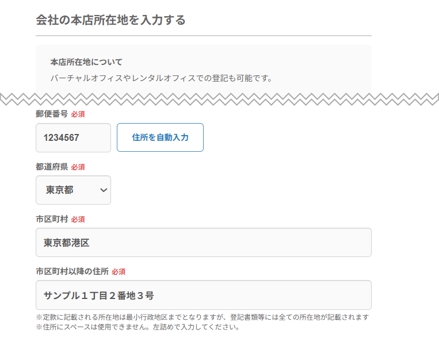Click the 必須 badge next to 市区町村
The width and height of the screenshot is (439, 345).
78,219
